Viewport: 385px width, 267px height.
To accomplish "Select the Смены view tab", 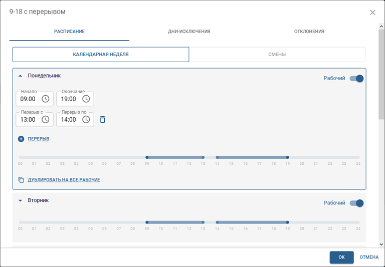I will coord(277,54).
